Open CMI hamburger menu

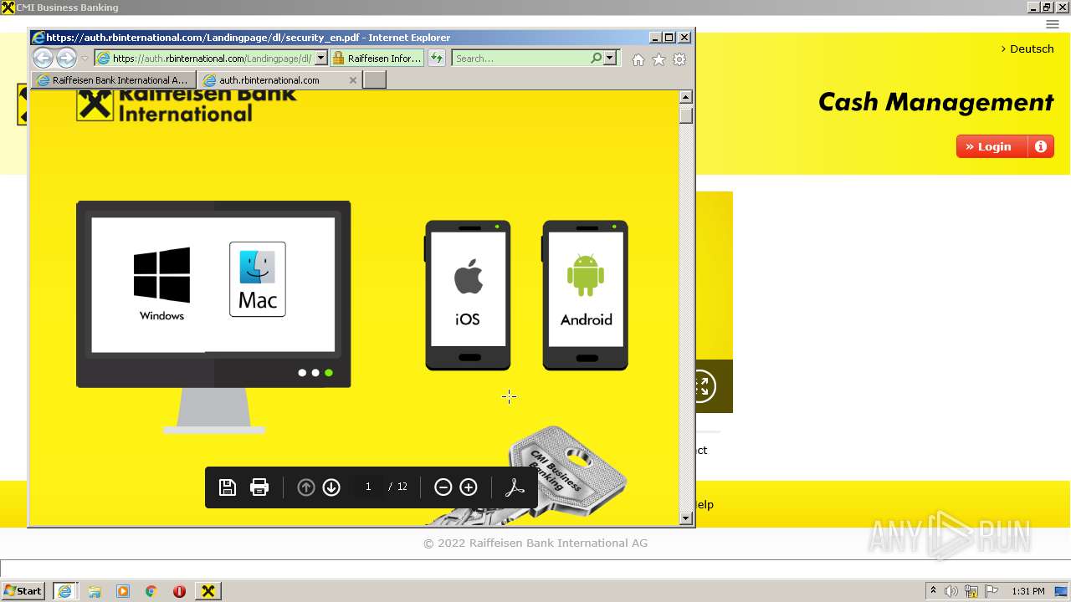pos(1053,24)
